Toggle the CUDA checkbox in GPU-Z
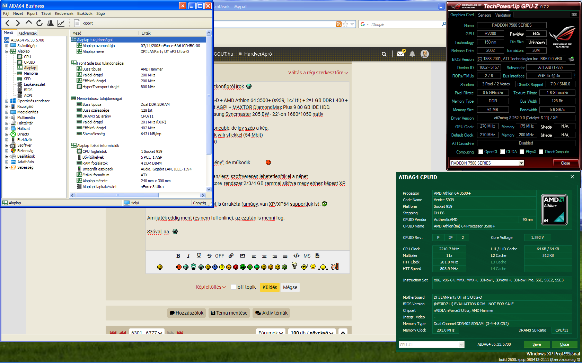582x363 pixels. click(x=502, y=152)
